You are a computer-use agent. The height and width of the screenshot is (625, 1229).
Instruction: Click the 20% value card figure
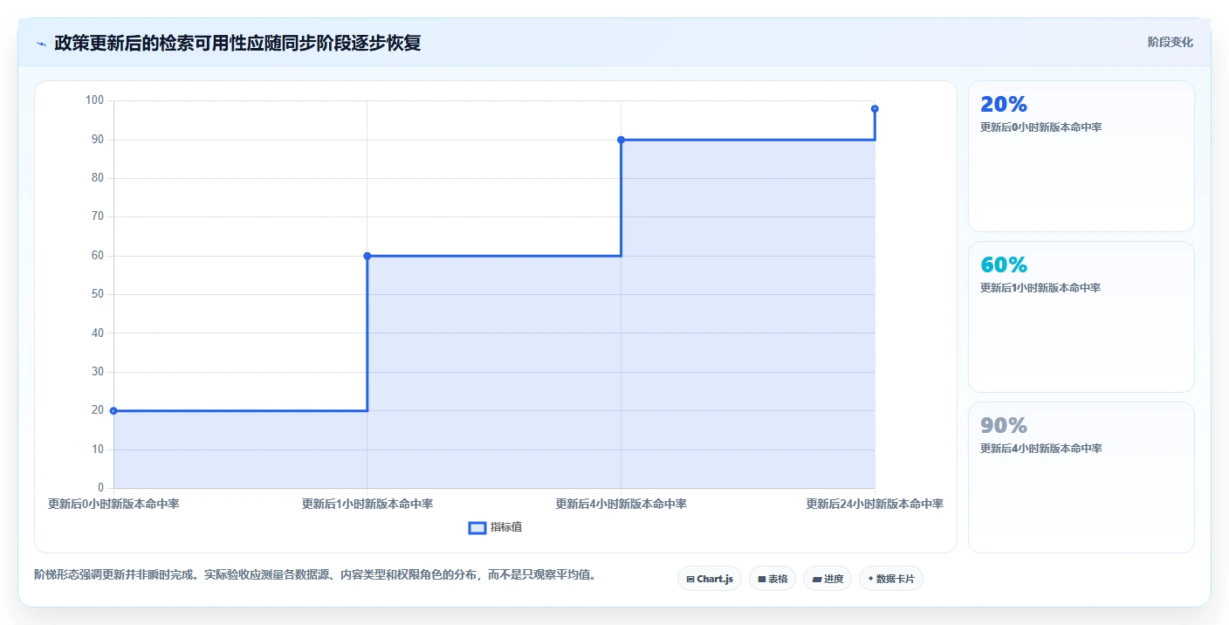point(1004,104)
